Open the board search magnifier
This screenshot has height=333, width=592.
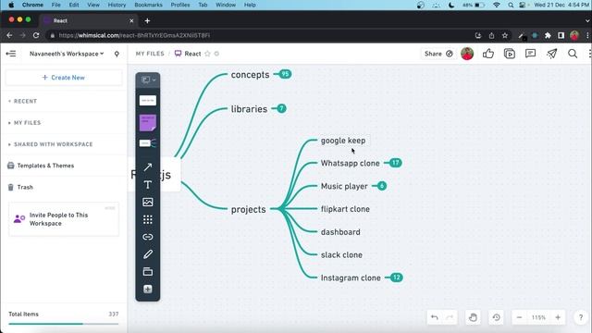pyautogui.click(x=573, y=54)
